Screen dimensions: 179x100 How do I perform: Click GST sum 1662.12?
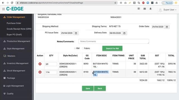click(161, 80)
